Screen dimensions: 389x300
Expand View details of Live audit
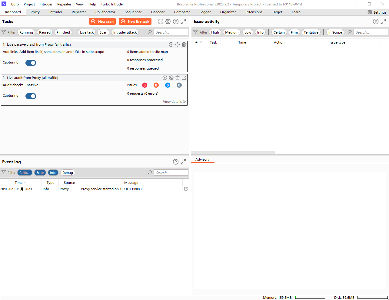point(174,102)
